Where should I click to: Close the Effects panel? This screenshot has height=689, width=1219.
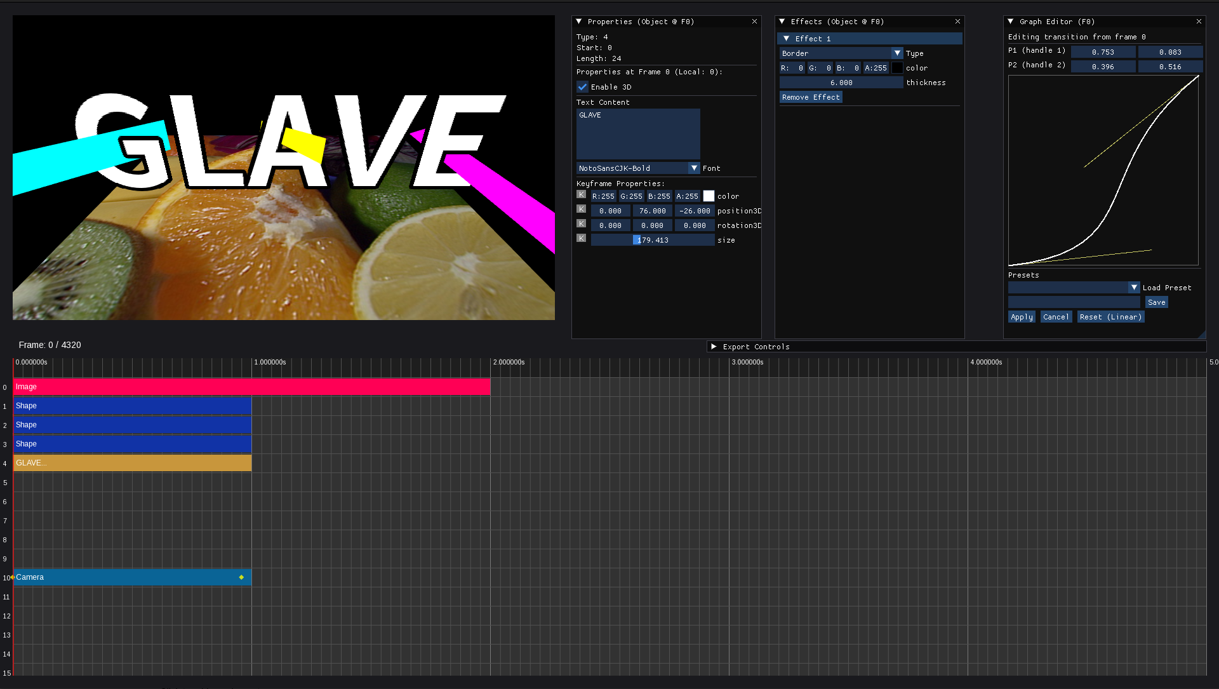click(957, 22)
